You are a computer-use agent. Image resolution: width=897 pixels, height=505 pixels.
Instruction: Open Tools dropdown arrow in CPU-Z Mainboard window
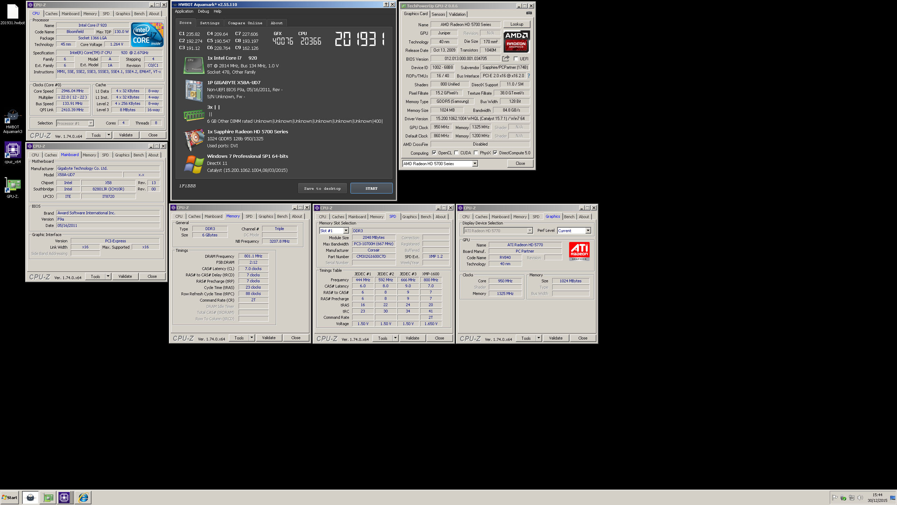(108, 276)
